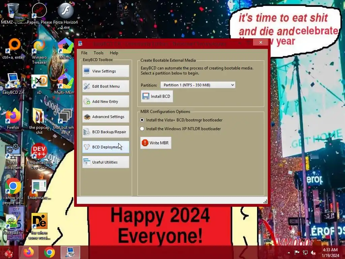Click Recycle Bin desktop icon
The image size is (345, 259).
click(13, 13)
